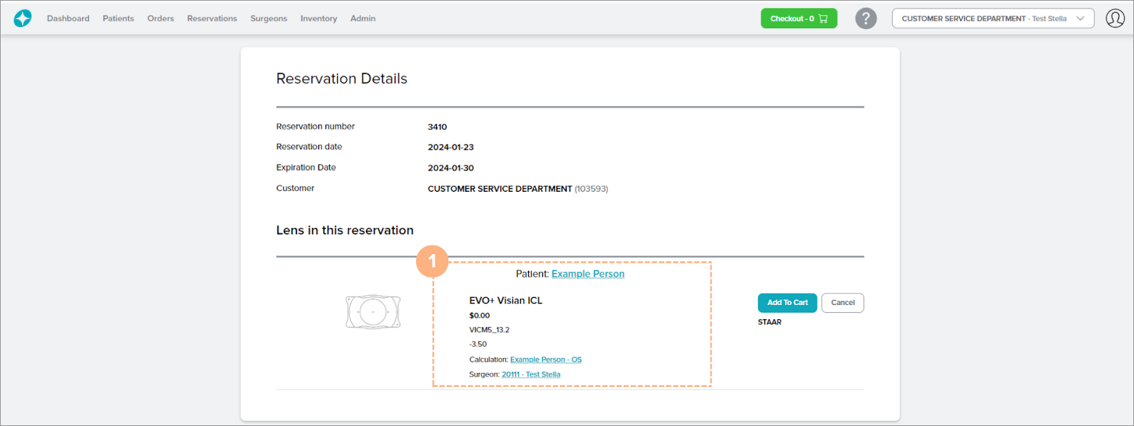Open the Surgeons section
The image size is (1134, 426).
(x=268, y=18)
